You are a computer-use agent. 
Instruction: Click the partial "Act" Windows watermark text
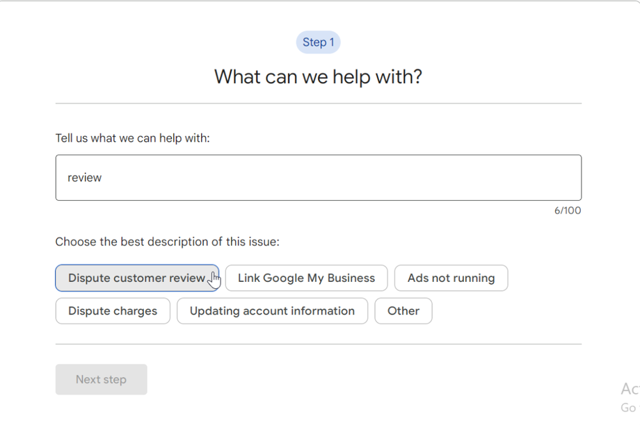click(x=630, y=388)
